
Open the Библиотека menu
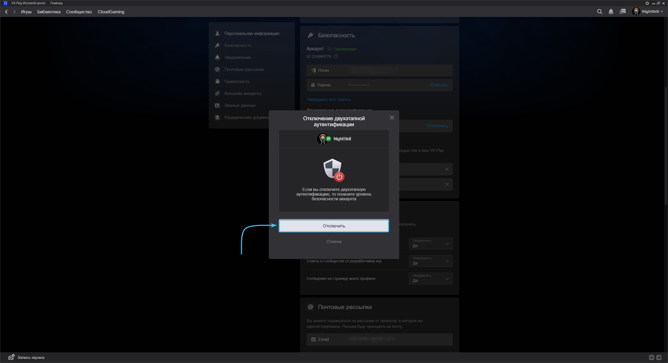49,12
